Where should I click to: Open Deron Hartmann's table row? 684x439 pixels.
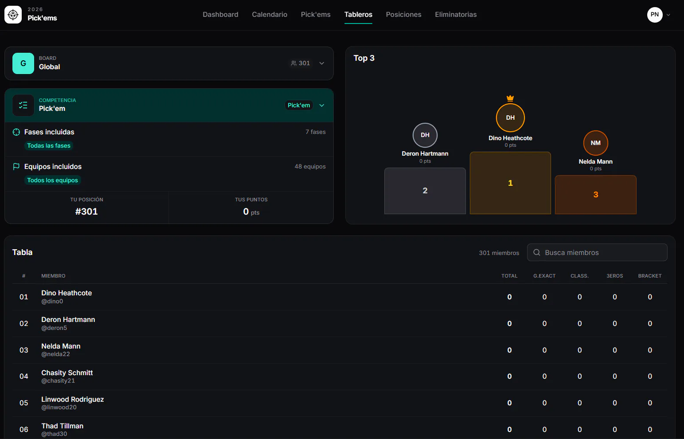click(x=340, y=324)
